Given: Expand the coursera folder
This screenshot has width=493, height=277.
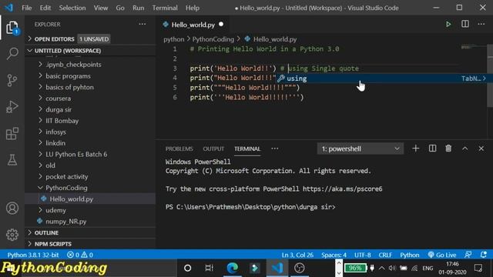Looking at the screenshot, I should pyautogui.click(x=90, y=98).
